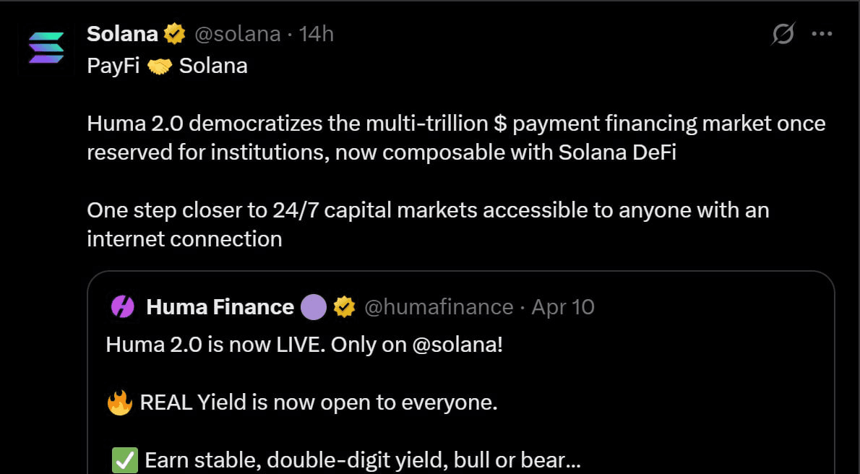Screen dimensions: 860x474
Task: Open the three-dot more options menu
Action: tap(822, 34)
